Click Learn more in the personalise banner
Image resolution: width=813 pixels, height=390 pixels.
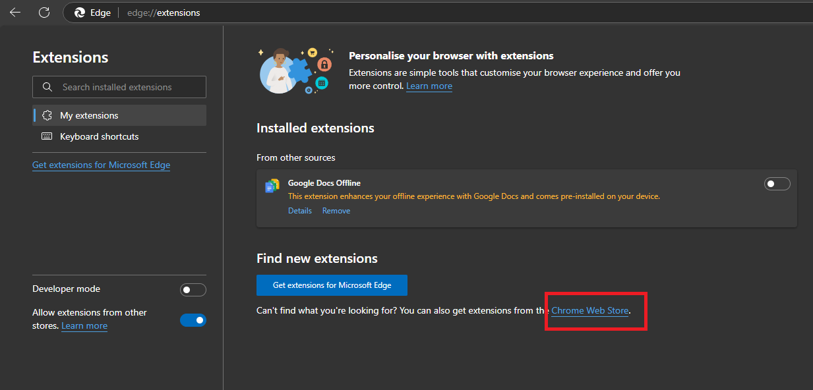[x=429, y=86]
